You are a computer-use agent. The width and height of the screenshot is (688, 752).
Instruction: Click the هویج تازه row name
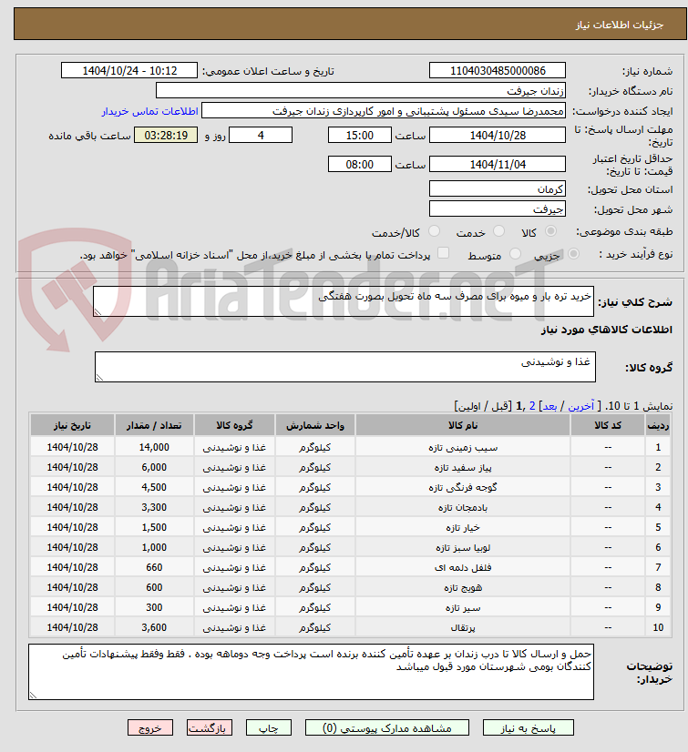point(463,587)
